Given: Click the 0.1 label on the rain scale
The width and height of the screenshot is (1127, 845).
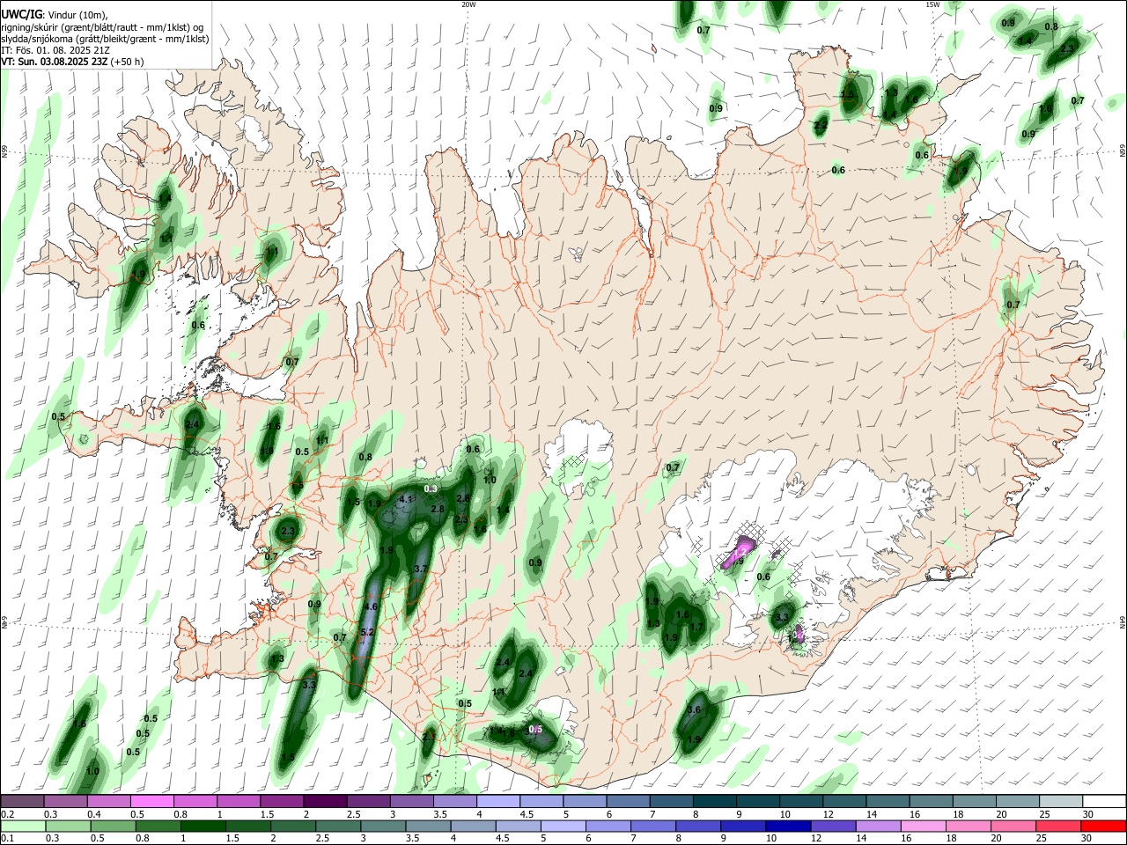Looking at the screenshot, I should (7, 839).
